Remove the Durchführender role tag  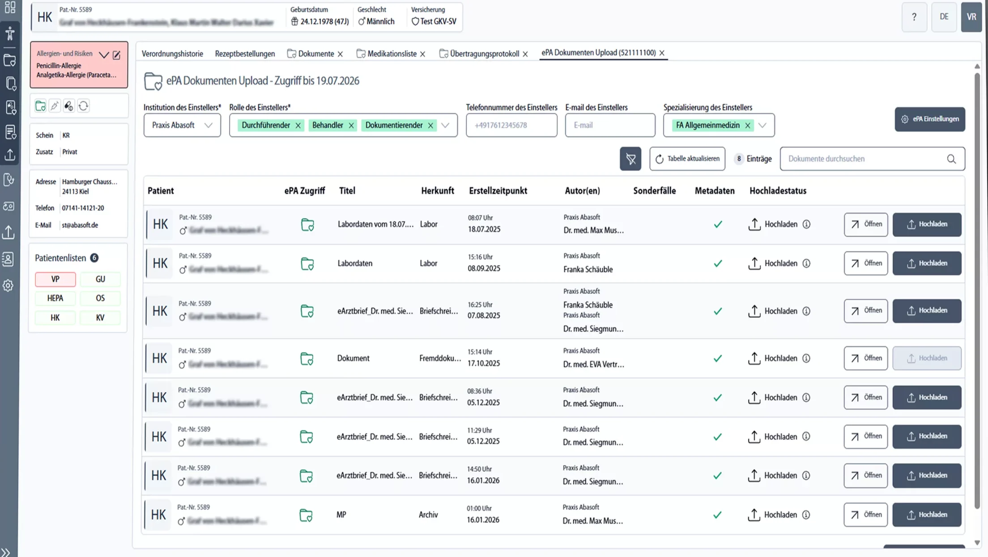(x=298, y=125)
